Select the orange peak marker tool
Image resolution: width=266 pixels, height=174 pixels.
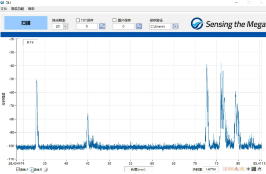[x=242, y=169]
